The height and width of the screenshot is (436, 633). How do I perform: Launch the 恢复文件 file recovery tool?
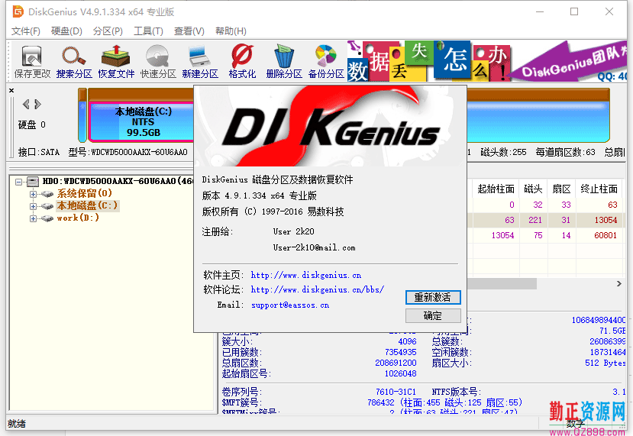116,62
